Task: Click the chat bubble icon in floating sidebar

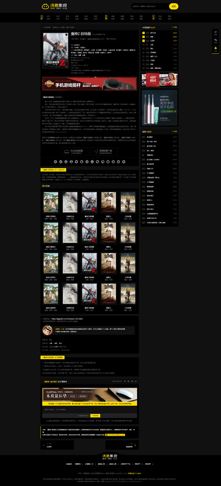Action: [215, 41]
